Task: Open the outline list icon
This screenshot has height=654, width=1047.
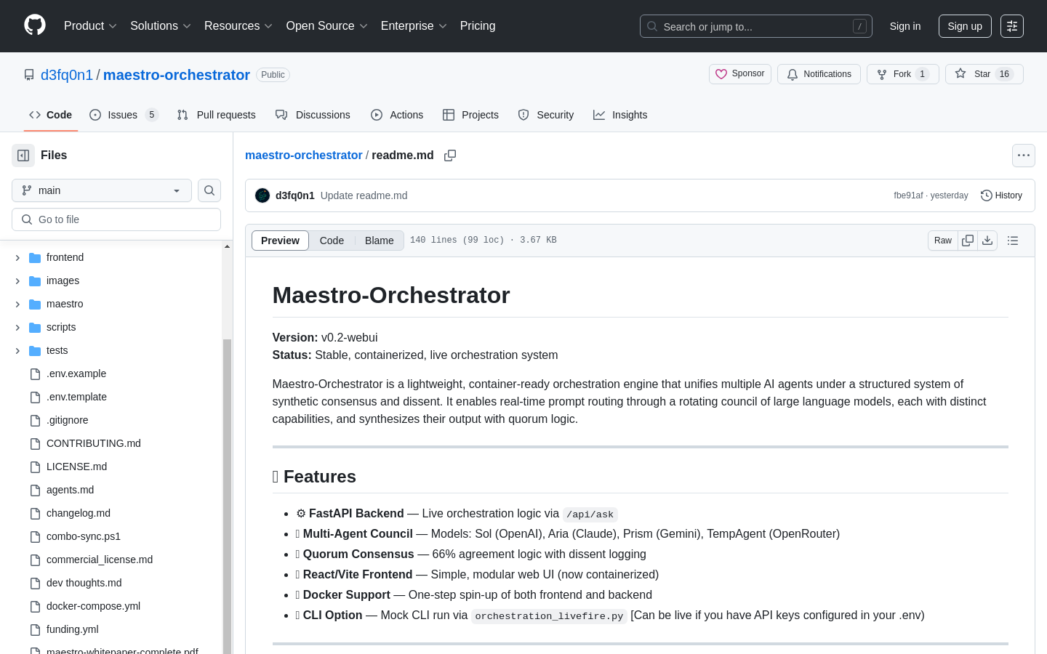Action: [1013, 241]
